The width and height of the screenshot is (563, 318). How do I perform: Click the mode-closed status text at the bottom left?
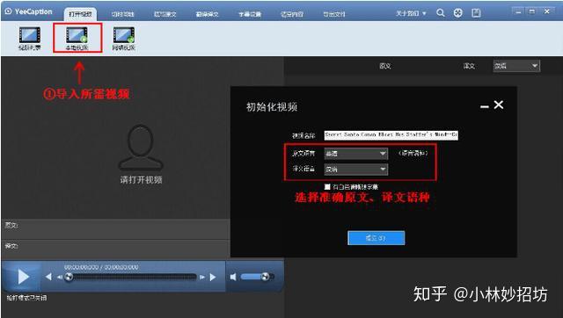click(26, 298)
